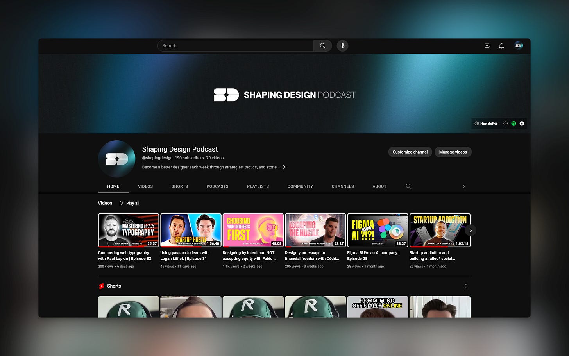This screenshot has width=569, height=356.
Task: Advance the Videos shelf with arrow
Action: [x=471, y=230]
